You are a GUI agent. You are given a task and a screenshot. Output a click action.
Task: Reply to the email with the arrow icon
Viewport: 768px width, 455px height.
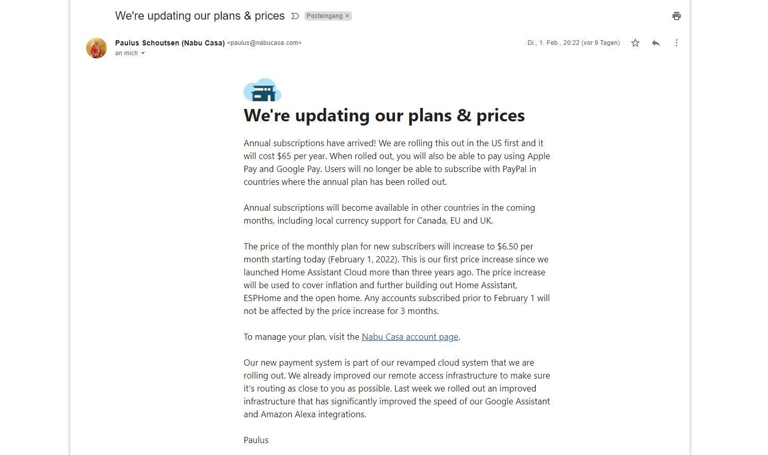[x=656, y=43]
